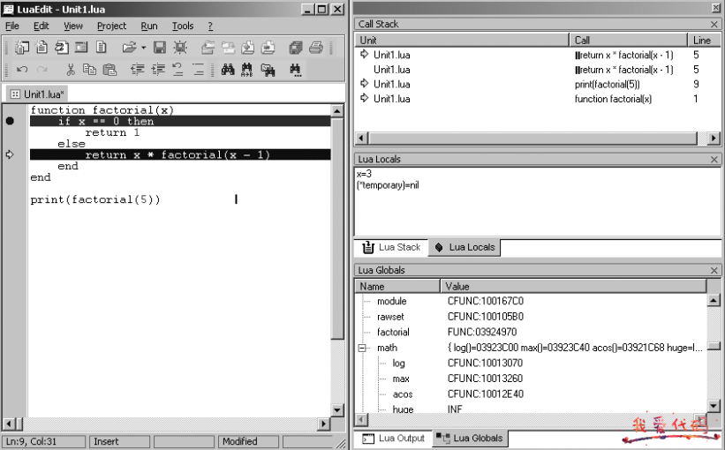Click the Replace A→B binoculars icon

click(247, 70)
